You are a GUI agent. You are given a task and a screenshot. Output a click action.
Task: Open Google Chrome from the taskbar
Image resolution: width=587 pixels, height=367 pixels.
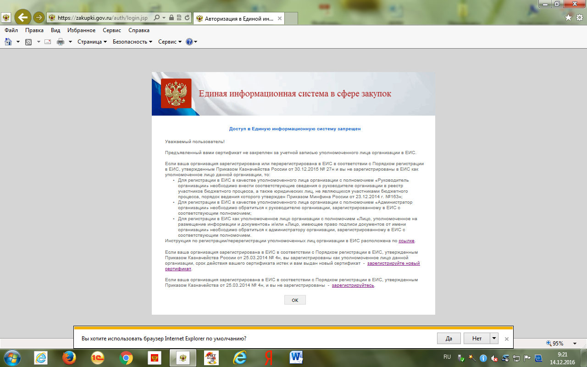[126, 357]
